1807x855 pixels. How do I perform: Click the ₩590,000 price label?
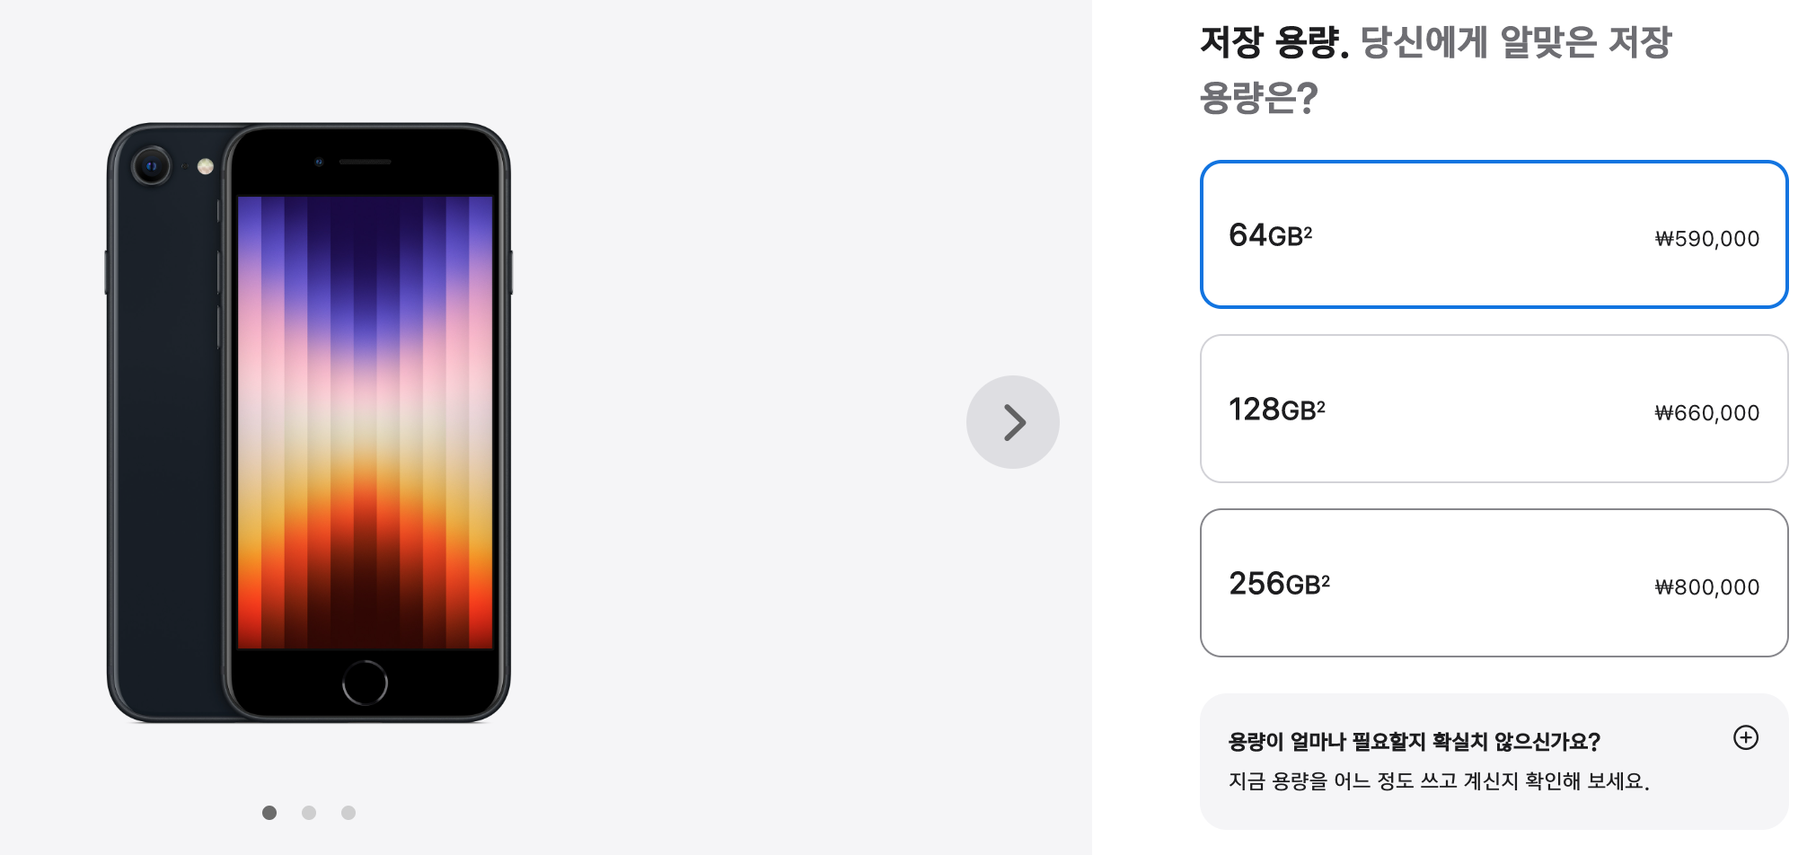pyautogui.click(x=1706, y=239)
